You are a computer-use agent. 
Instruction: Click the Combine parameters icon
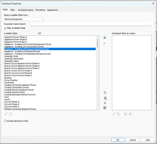coord(105,108)
